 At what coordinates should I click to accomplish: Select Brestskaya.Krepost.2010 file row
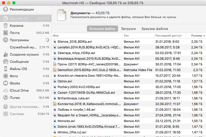click(129, 58)
